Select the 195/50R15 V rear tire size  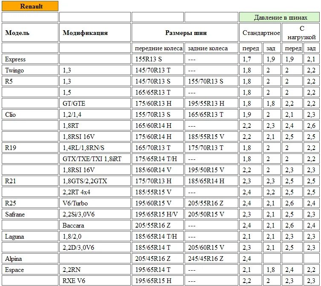pos(211,170)
